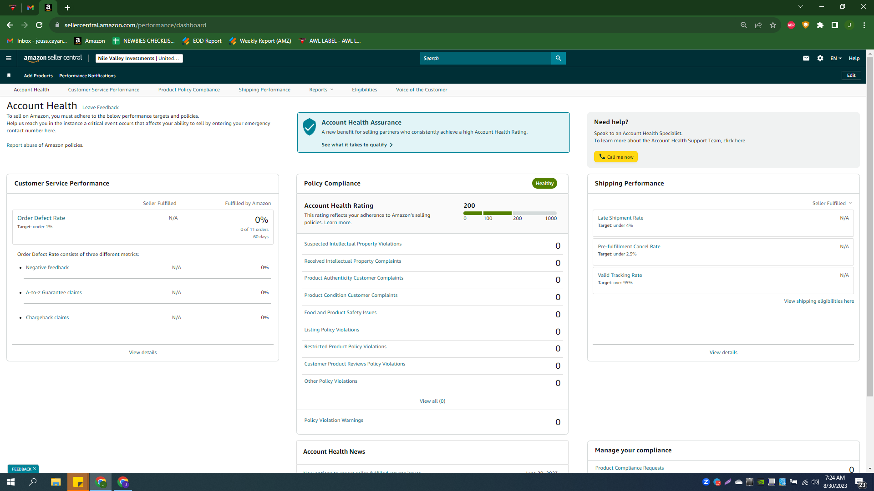Image resolution: width=874 pixels, height=491 pixels.
Task: Click the zoom magnifier icon in address bar
Action: point(744,25)
